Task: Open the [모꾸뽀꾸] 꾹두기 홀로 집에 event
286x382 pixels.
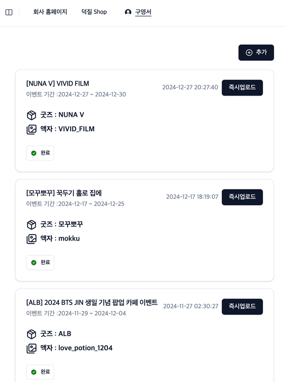Action: pos(64,193)
